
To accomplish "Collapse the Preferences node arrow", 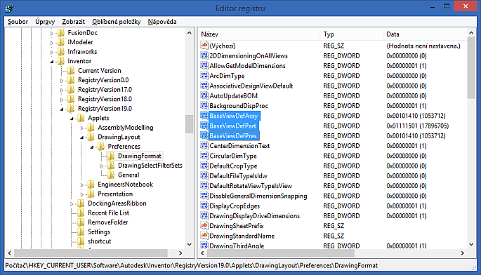I will [92, 147].
